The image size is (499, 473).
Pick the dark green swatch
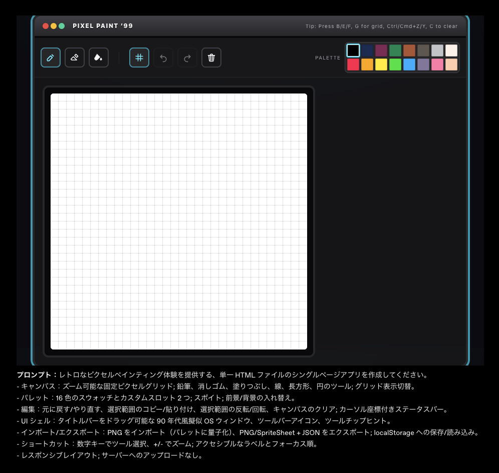pos(395,50)
